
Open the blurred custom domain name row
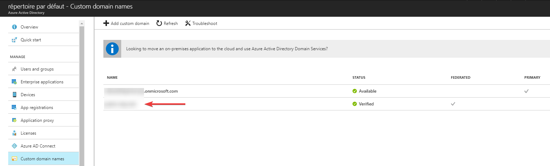[x=327, y=104]
